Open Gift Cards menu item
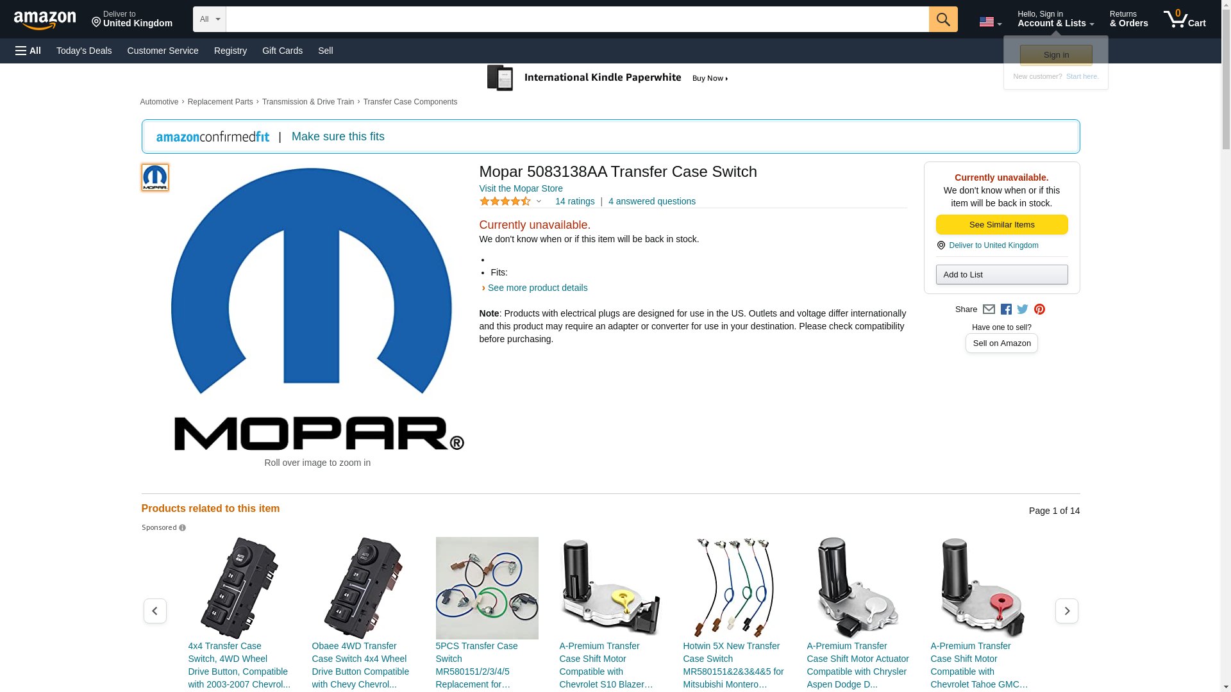 tap(282, 51)
